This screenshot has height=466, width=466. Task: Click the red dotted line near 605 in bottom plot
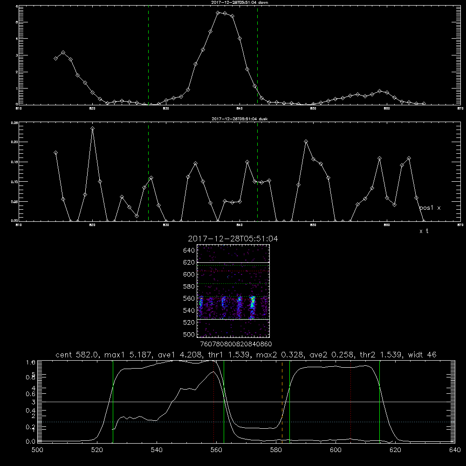point(351,401)
